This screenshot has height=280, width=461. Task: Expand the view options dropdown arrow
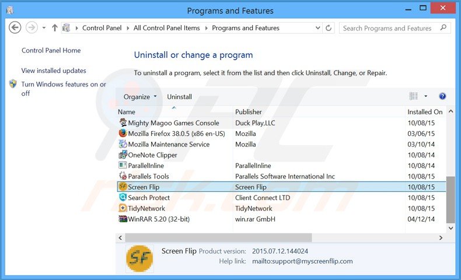point(425,96)
